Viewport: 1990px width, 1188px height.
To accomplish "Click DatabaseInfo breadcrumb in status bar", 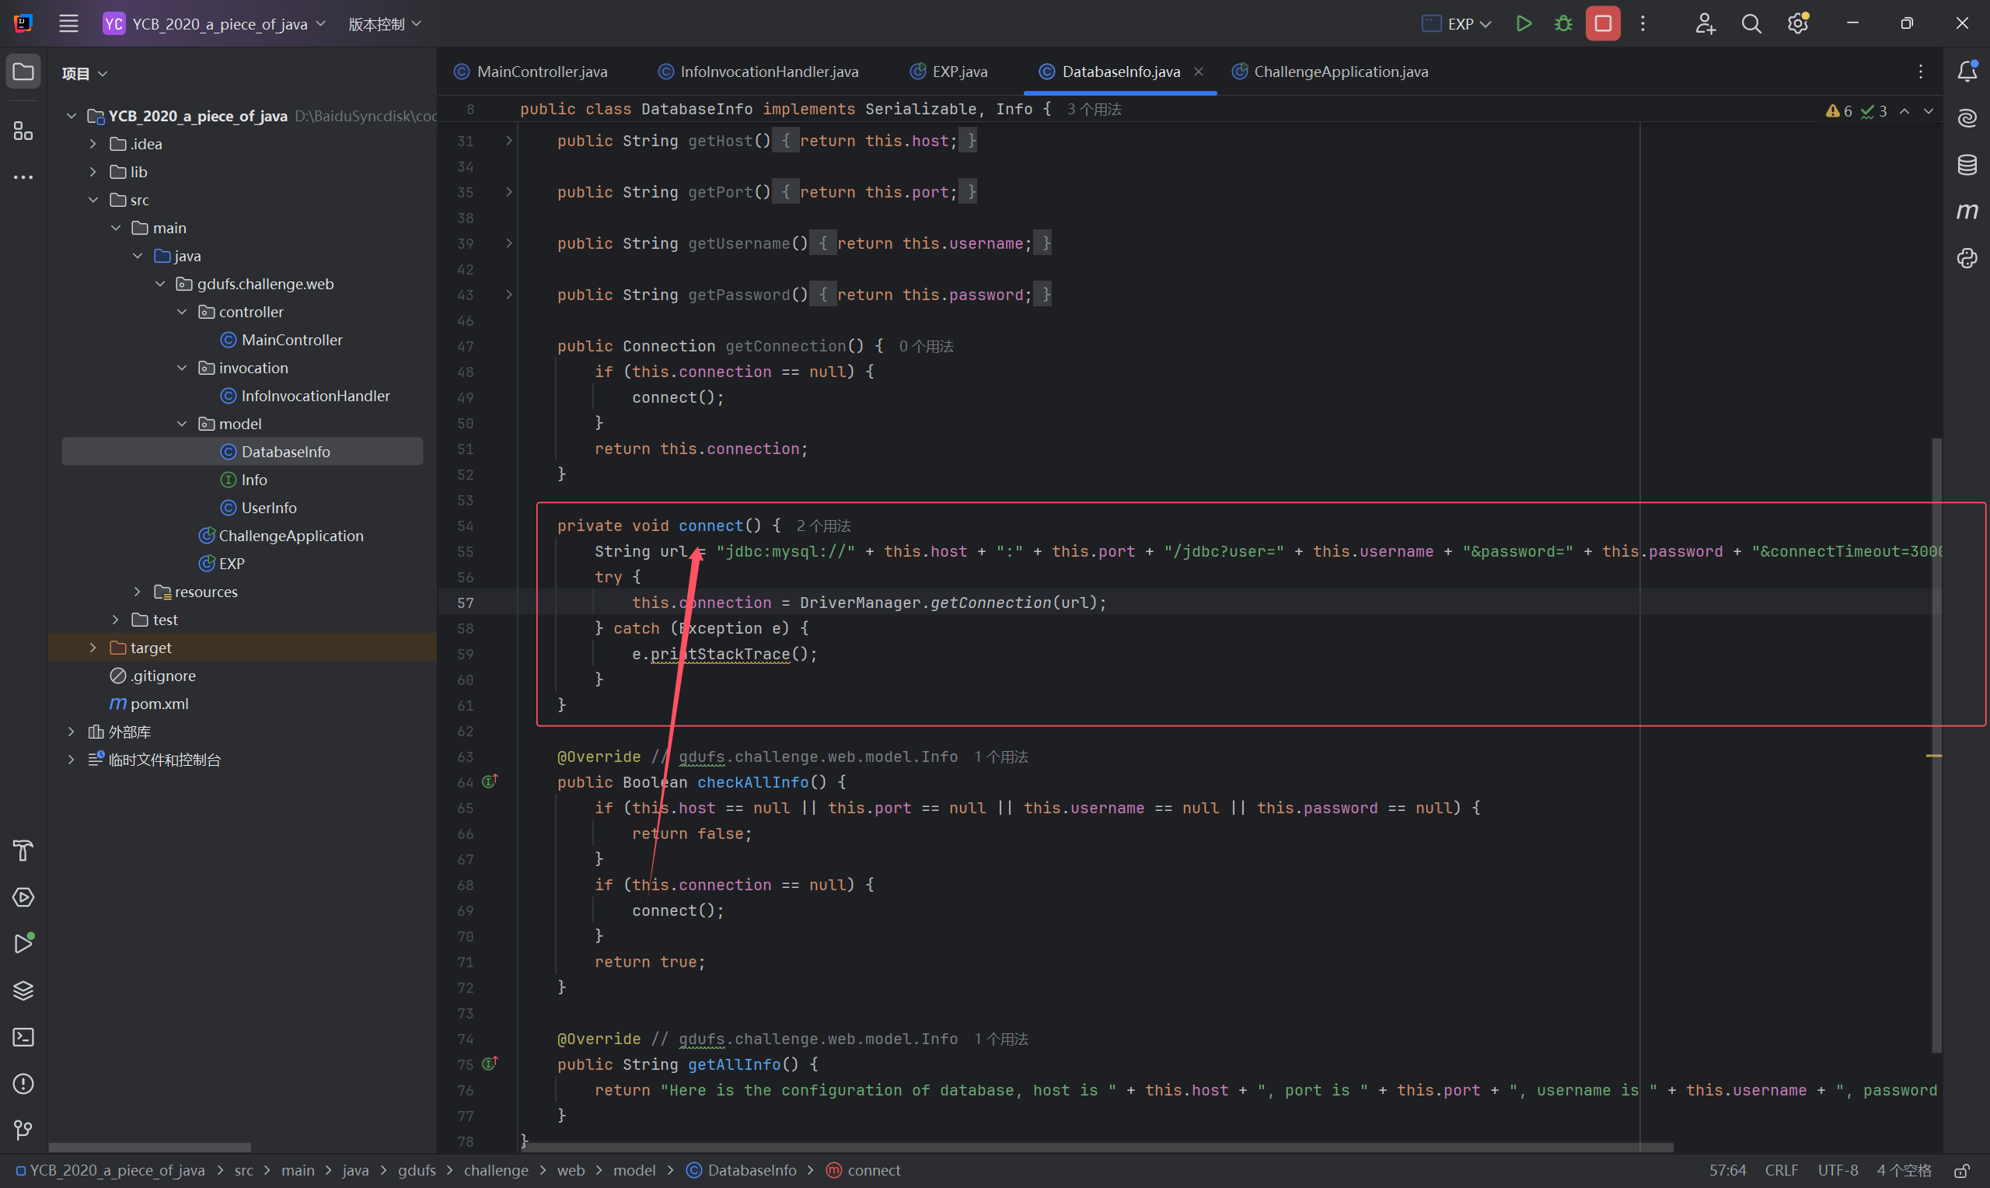I will pos(741,1170).
